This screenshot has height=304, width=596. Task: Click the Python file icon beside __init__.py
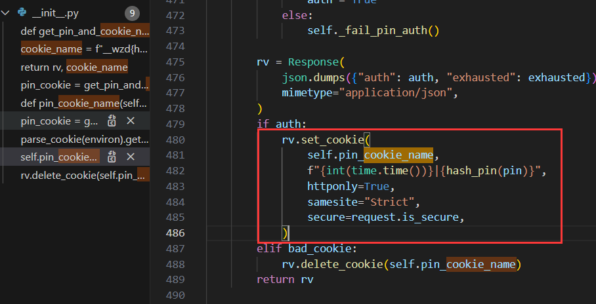click(22, 13)
